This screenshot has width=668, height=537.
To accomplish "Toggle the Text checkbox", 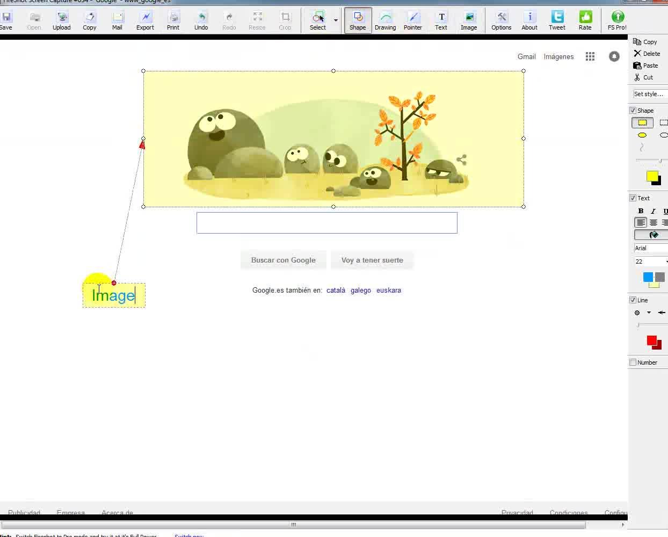I will 633,198.
